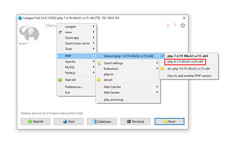The width and height of the screenshot is (226, 141).
Task: Click the green play icon beside Start All menu entry
Action: (60, 80)
